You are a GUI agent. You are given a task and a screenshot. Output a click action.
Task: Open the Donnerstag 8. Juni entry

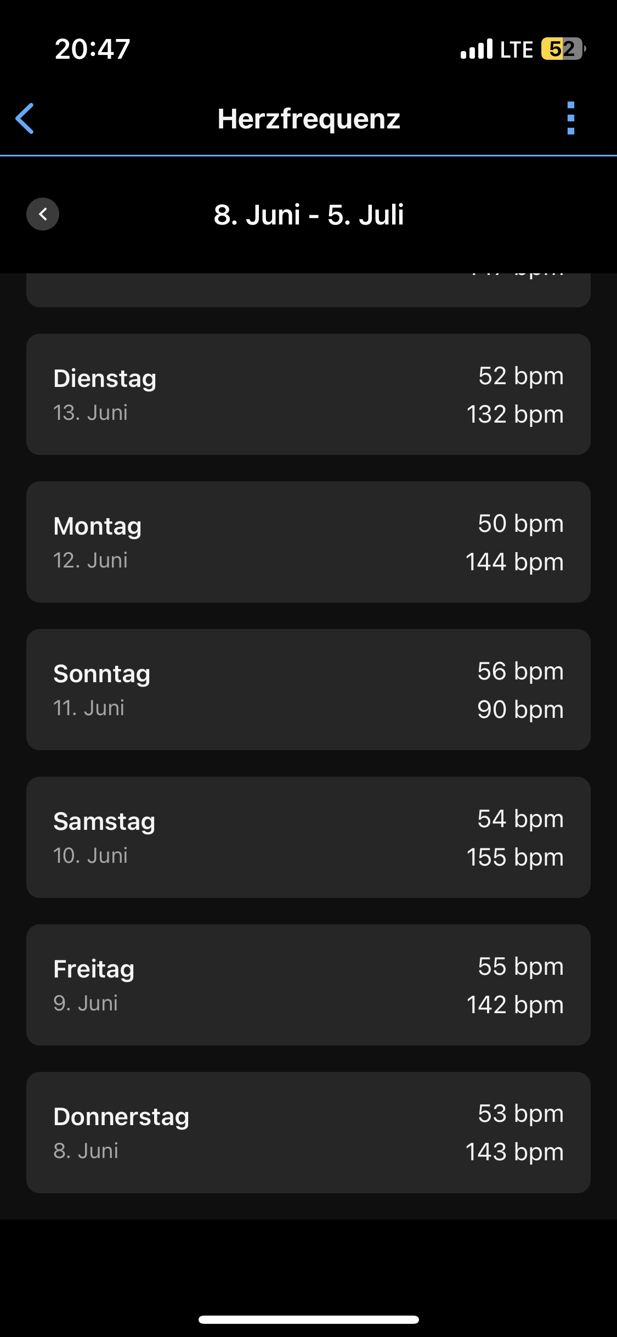click(x=308, y=1132)
